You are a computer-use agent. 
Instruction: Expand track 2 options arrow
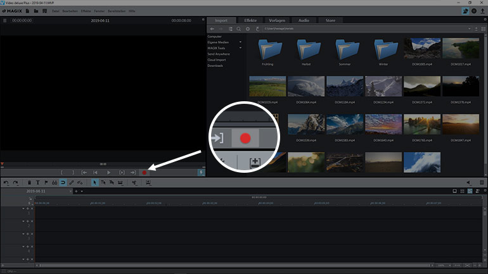click(23, 221)
